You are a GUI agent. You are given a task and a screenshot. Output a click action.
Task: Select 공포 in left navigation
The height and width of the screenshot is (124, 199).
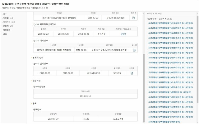[x=5, y=34]
